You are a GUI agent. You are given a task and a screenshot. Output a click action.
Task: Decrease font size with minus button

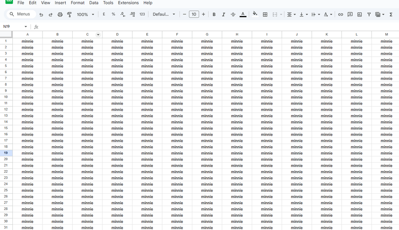(x=184, y=14)
